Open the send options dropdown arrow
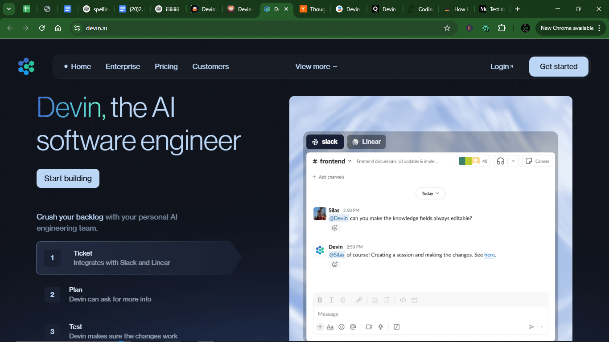609x342 pixels. [542, 327]
